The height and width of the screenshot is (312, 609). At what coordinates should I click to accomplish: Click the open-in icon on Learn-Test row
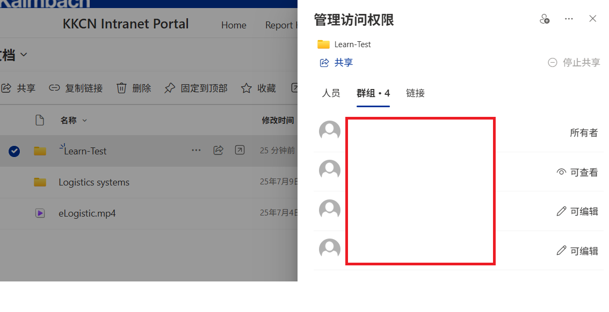point(240,150)
